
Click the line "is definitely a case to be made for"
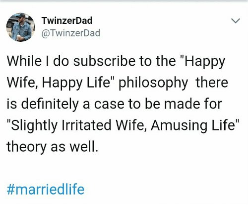pos(114,104)
